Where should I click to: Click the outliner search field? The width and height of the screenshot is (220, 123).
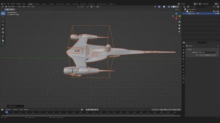[200, 7]
